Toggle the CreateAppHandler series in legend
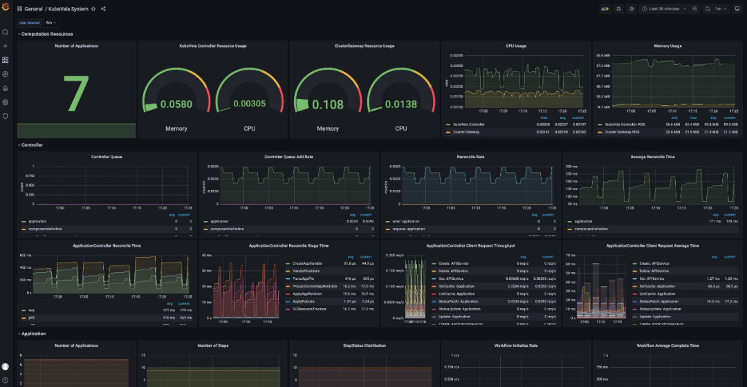The height and width of the screenshot is (387, 747). click(308, 263)
